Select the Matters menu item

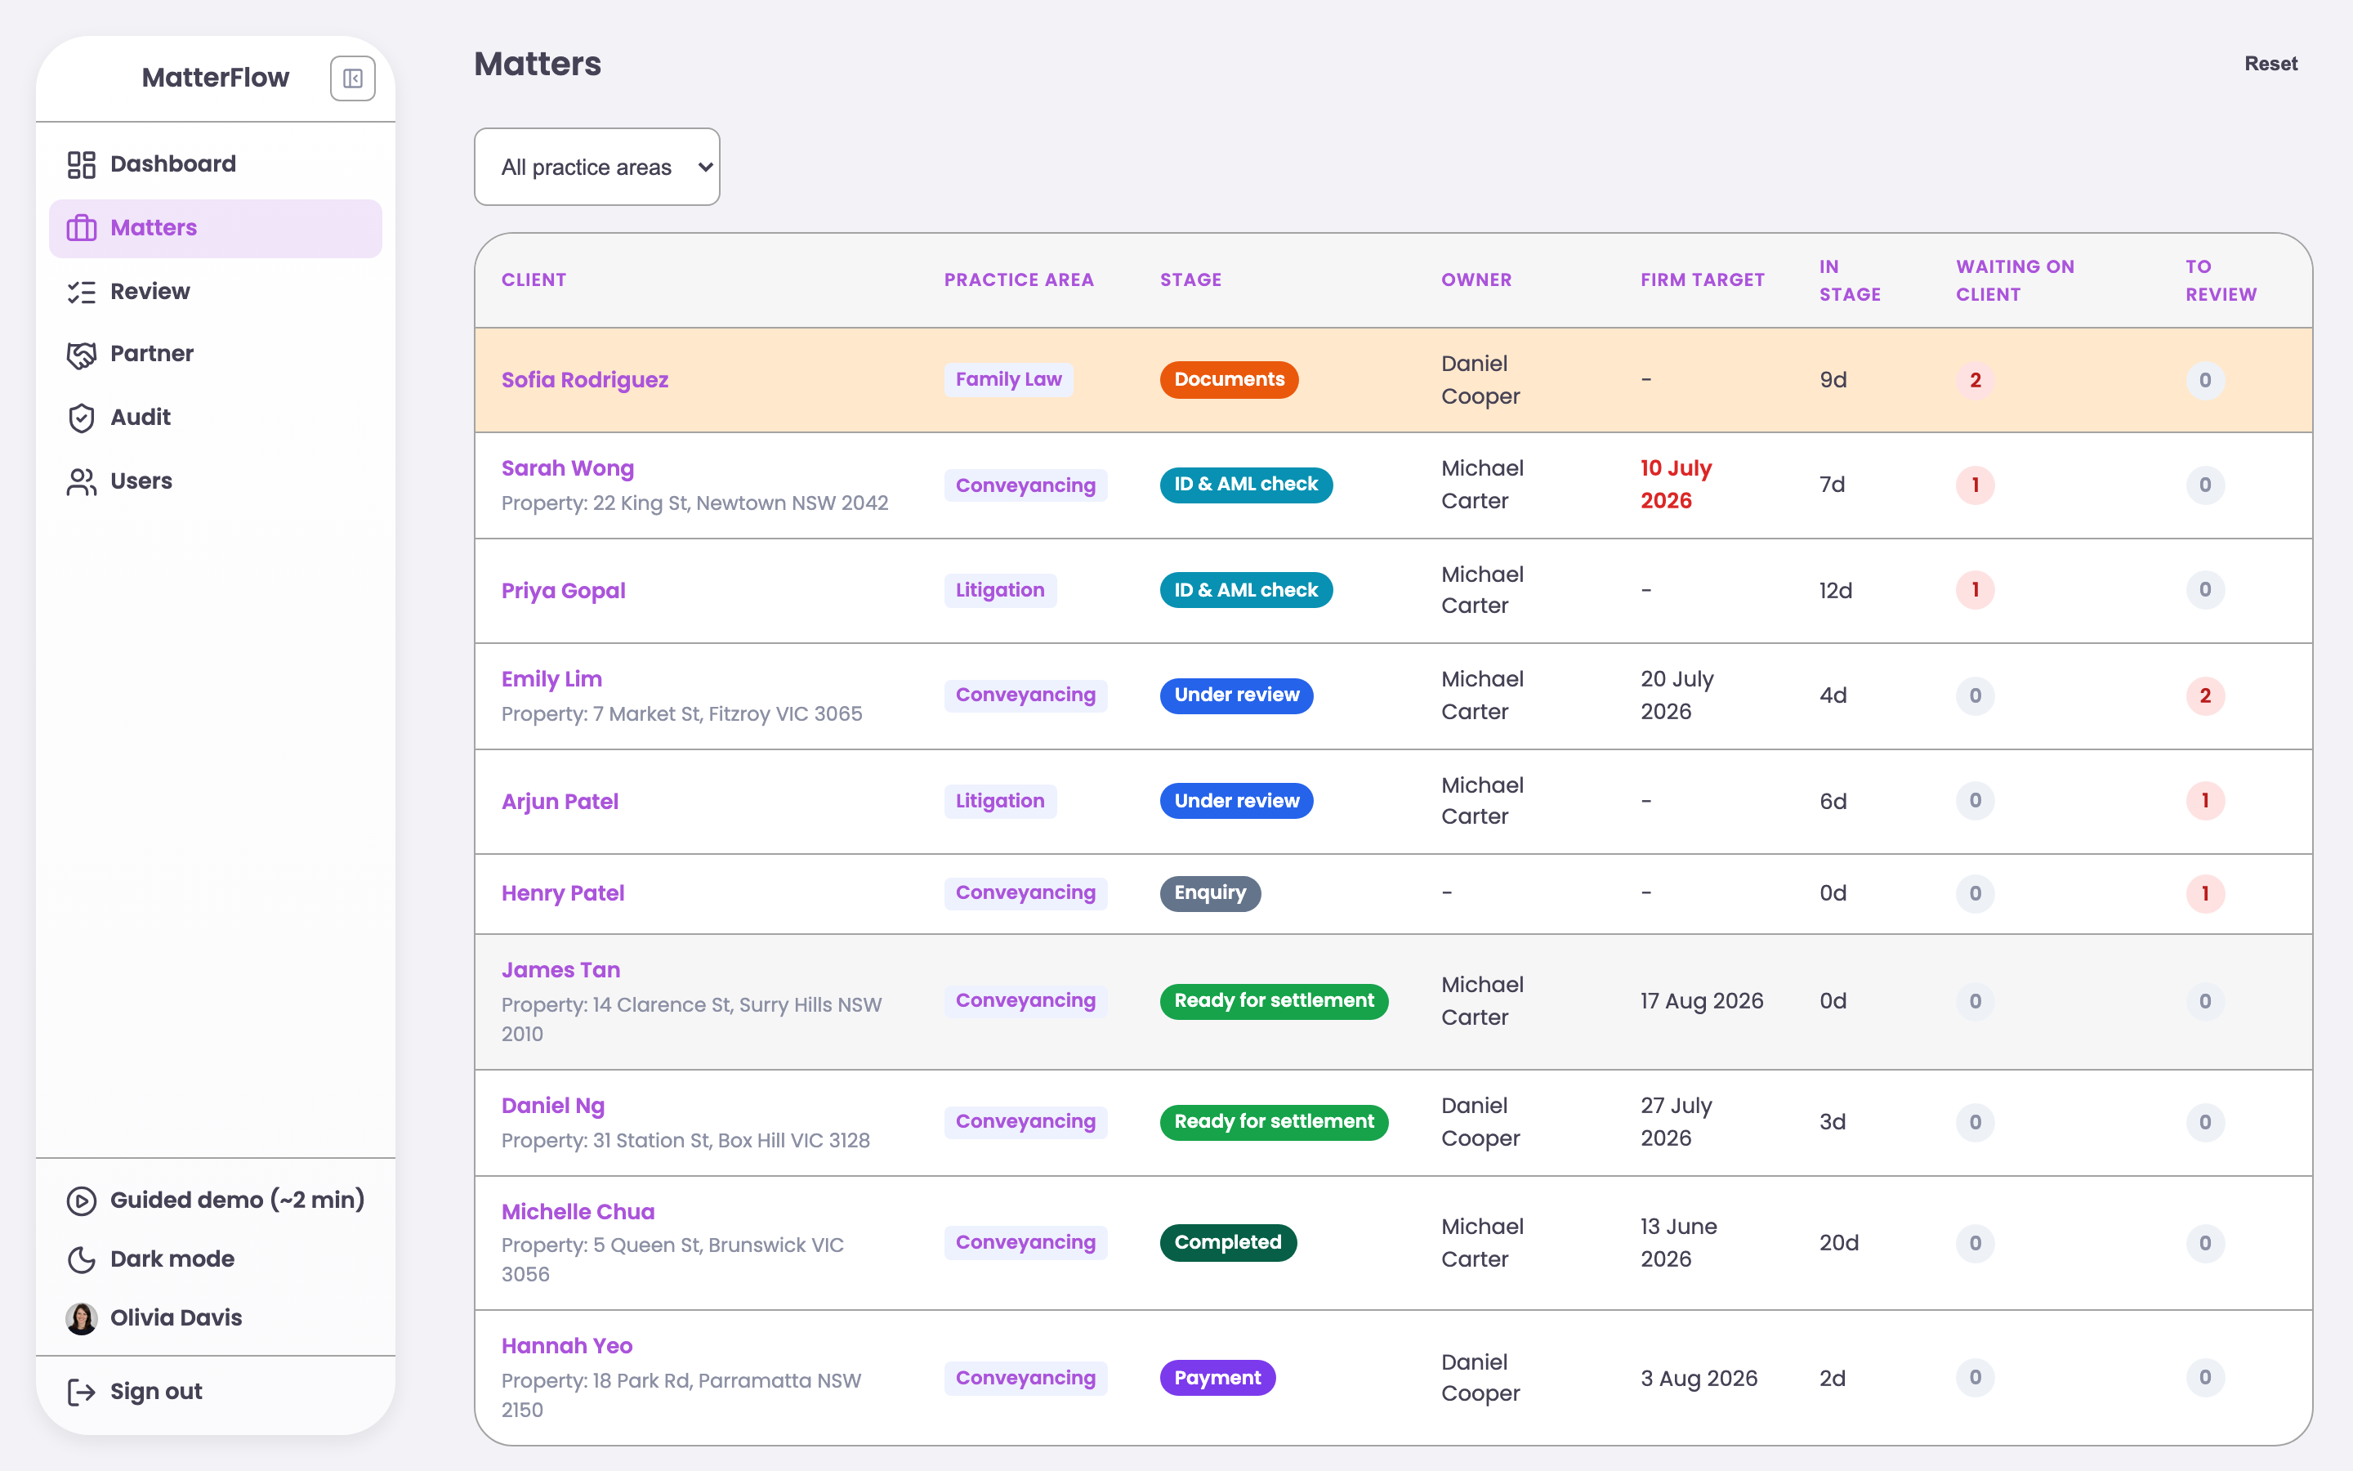tap(215, 228)
